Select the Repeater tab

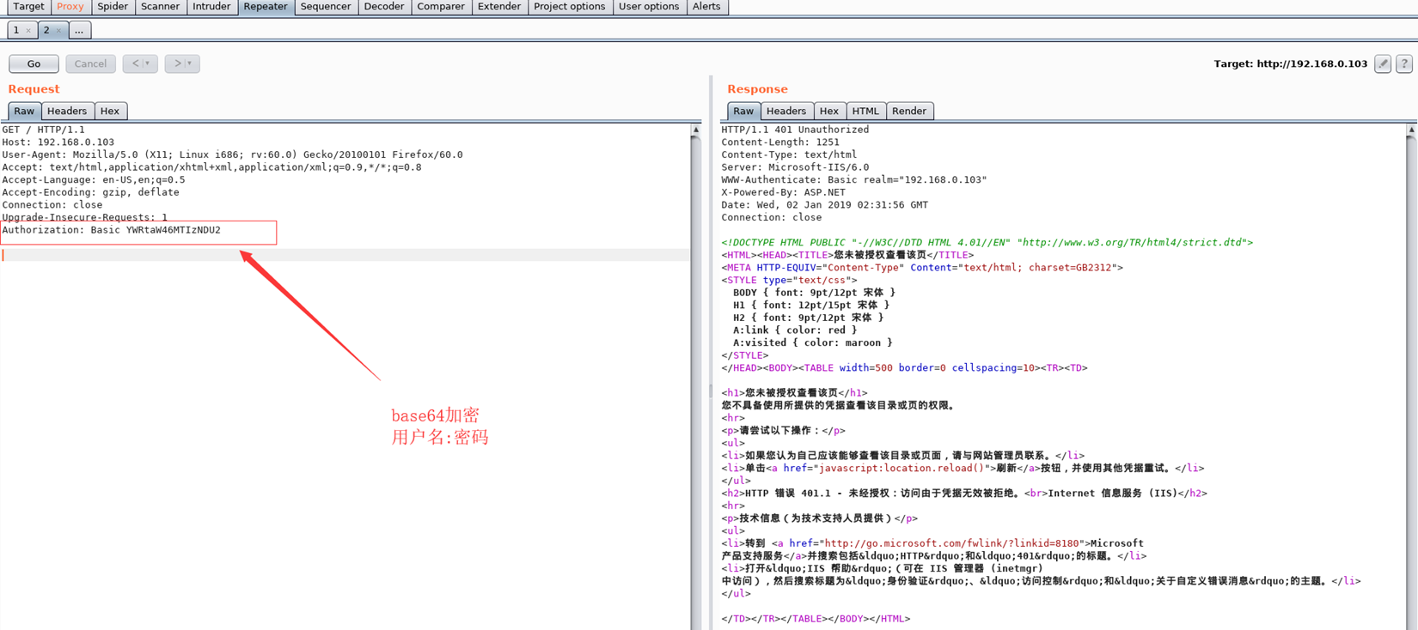(x=266, y=7)
